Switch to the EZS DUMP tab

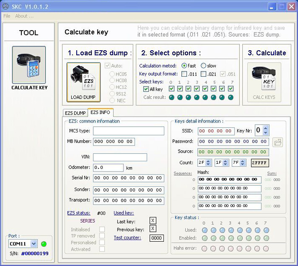[x=75, y=113]
